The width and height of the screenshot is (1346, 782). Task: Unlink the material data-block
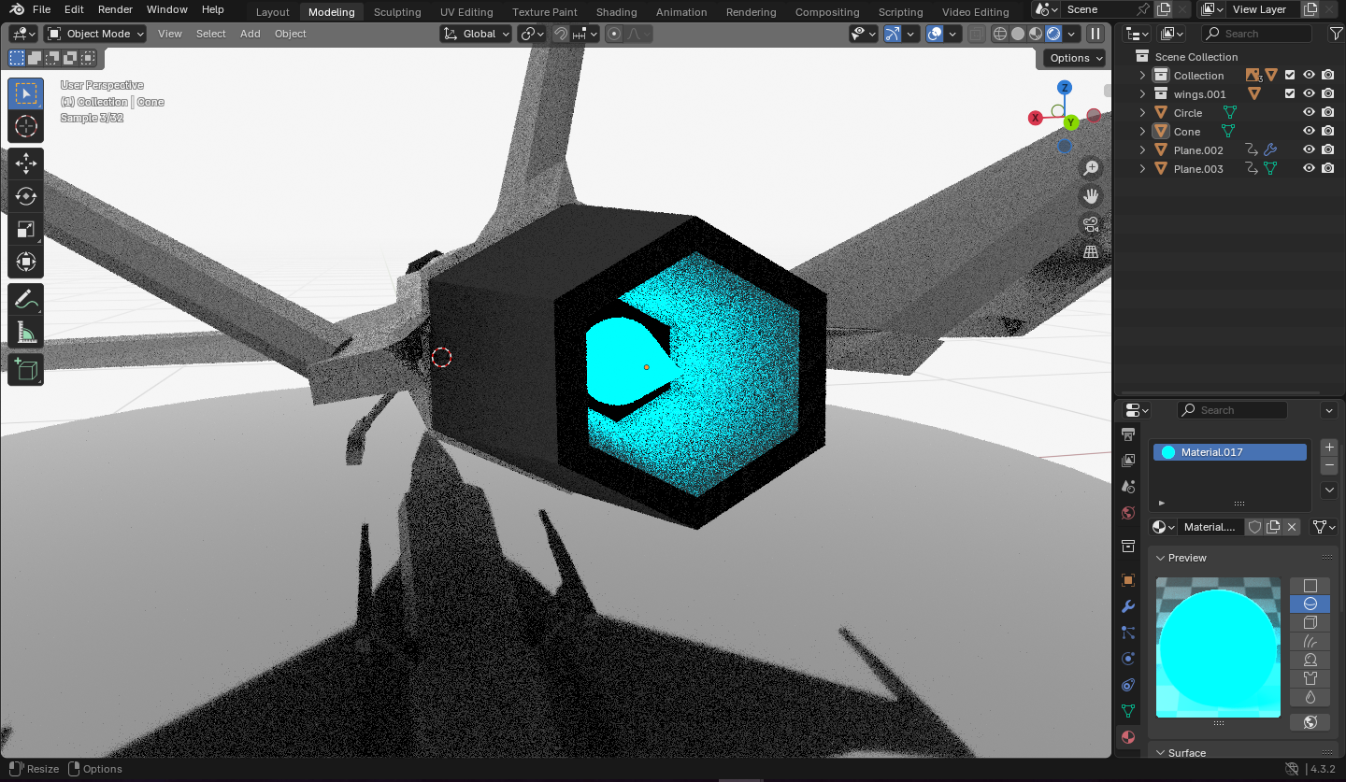pos(1292,527)
